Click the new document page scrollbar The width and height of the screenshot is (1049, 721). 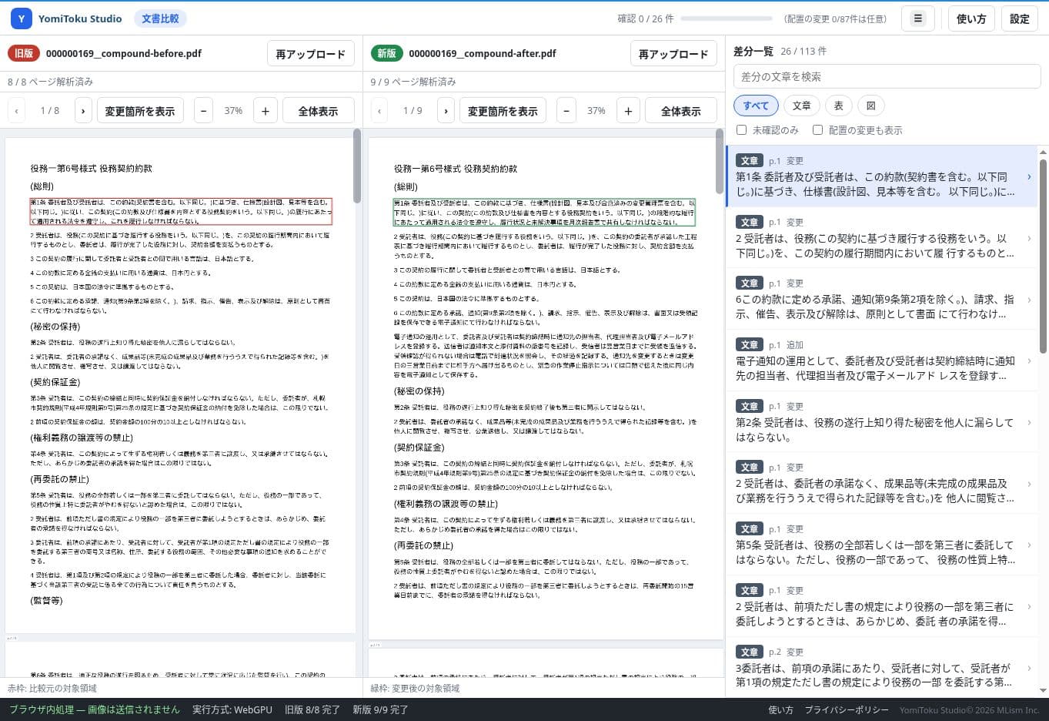click(x=720, y=161)
